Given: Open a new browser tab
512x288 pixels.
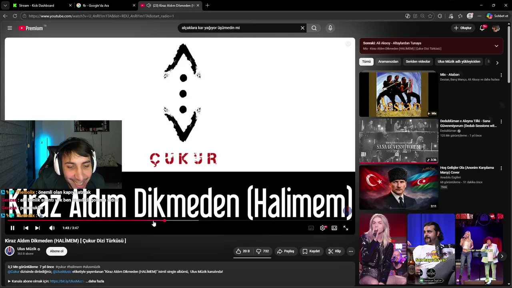Looking at the screenshot, I should point(207,6).
